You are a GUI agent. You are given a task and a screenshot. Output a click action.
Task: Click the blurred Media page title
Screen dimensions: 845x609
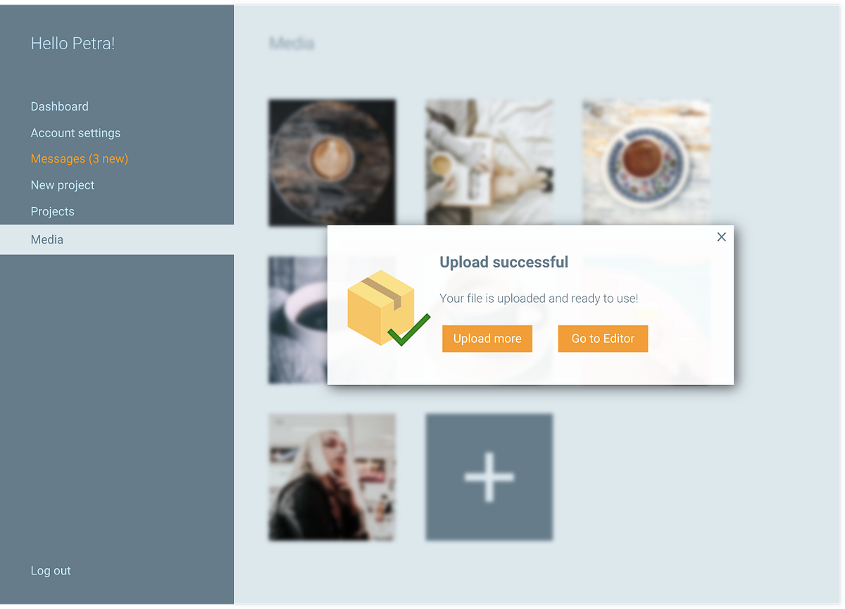[x=292, y=44]
